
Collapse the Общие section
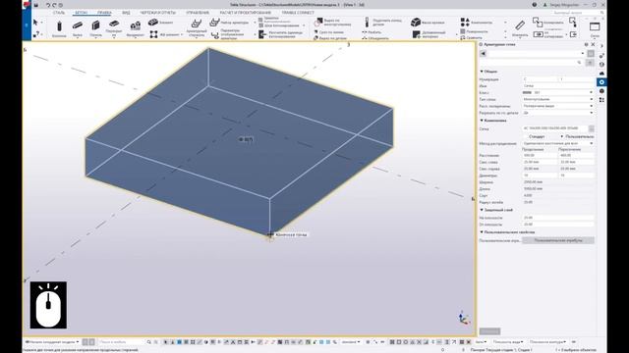pyautogui.click(x=483, y=72)
